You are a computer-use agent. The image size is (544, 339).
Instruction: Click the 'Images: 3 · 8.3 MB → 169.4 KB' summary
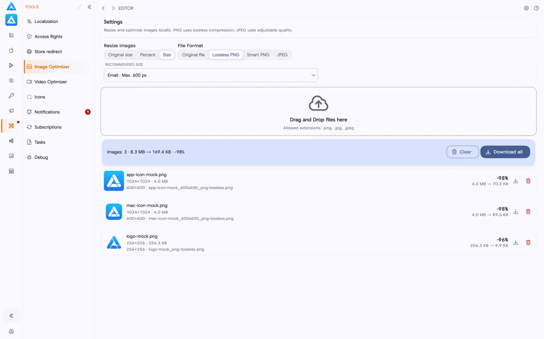tap(145, 152)
